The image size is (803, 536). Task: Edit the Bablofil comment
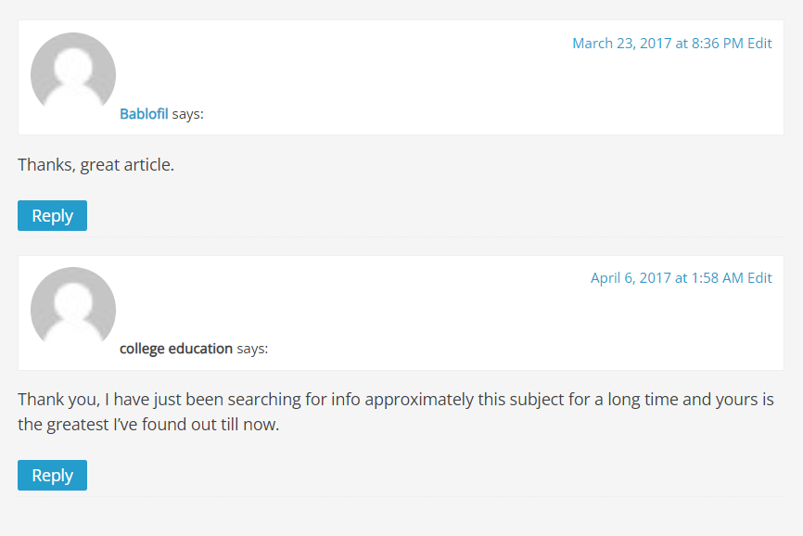[x=760, y=44]
